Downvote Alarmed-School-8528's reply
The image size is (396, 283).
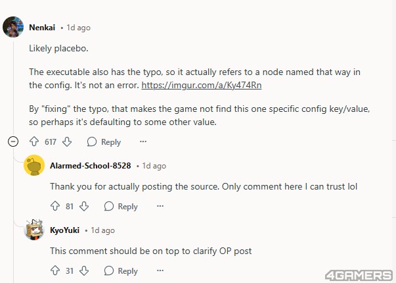[x=84, y=206]
